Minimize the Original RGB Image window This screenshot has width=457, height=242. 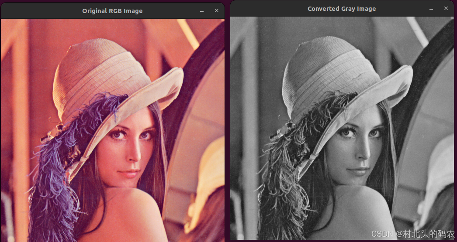pos(202,11)
